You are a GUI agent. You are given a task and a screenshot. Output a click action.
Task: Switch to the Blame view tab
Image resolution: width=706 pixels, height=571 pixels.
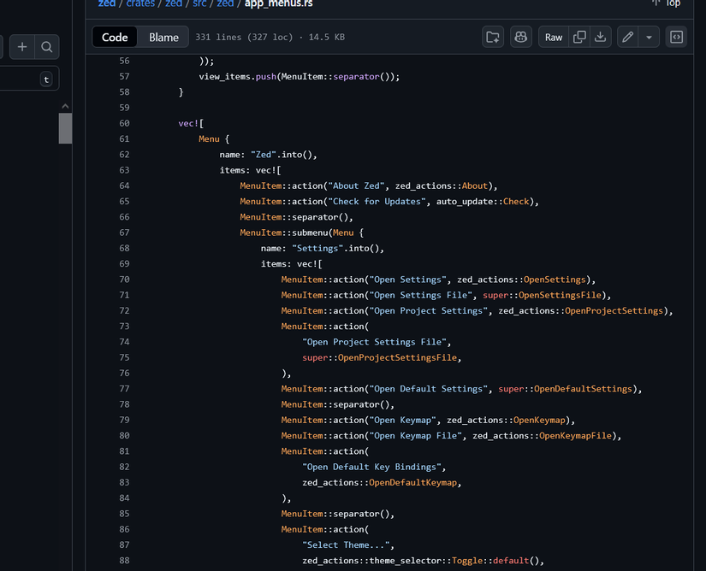point(163,38)
